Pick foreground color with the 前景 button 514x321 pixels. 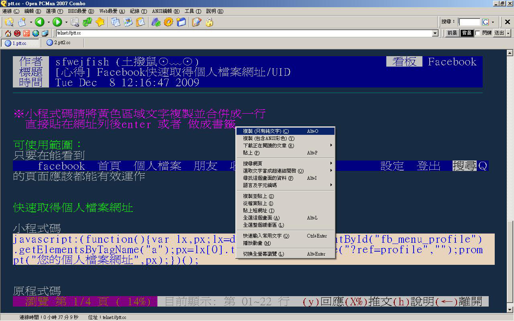(452, 33)
